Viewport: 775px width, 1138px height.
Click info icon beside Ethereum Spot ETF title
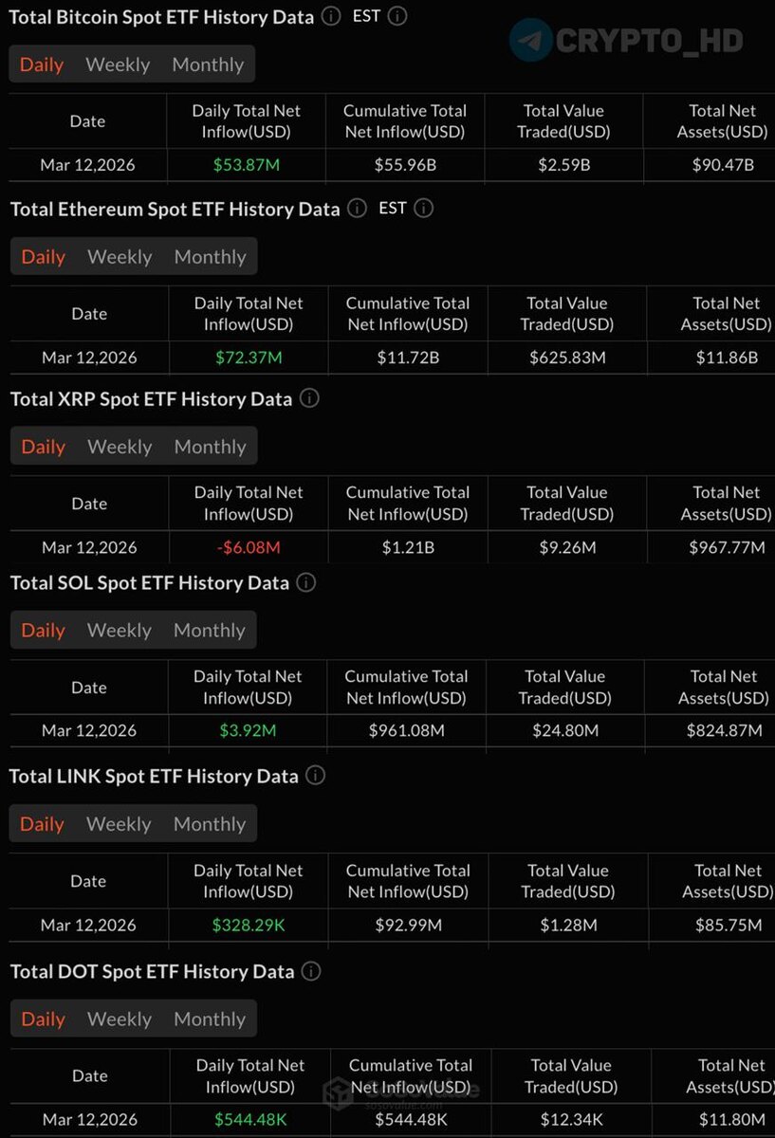point(357,208)
